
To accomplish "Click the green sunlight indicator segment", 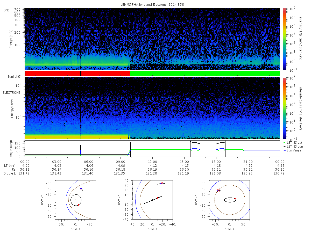I will [x=205, y=74].
